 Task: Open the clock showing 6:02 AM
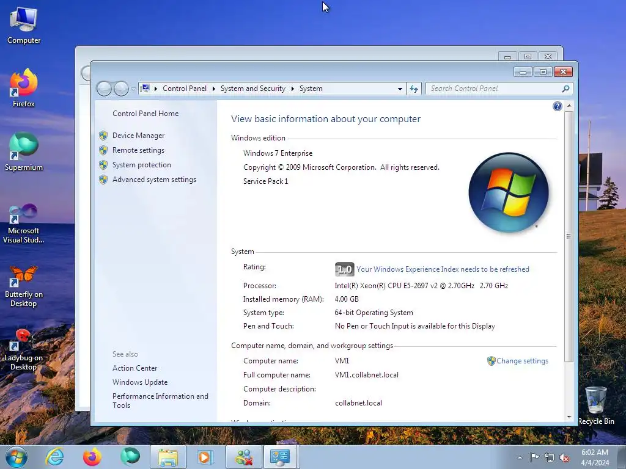(x=595, y=457)
